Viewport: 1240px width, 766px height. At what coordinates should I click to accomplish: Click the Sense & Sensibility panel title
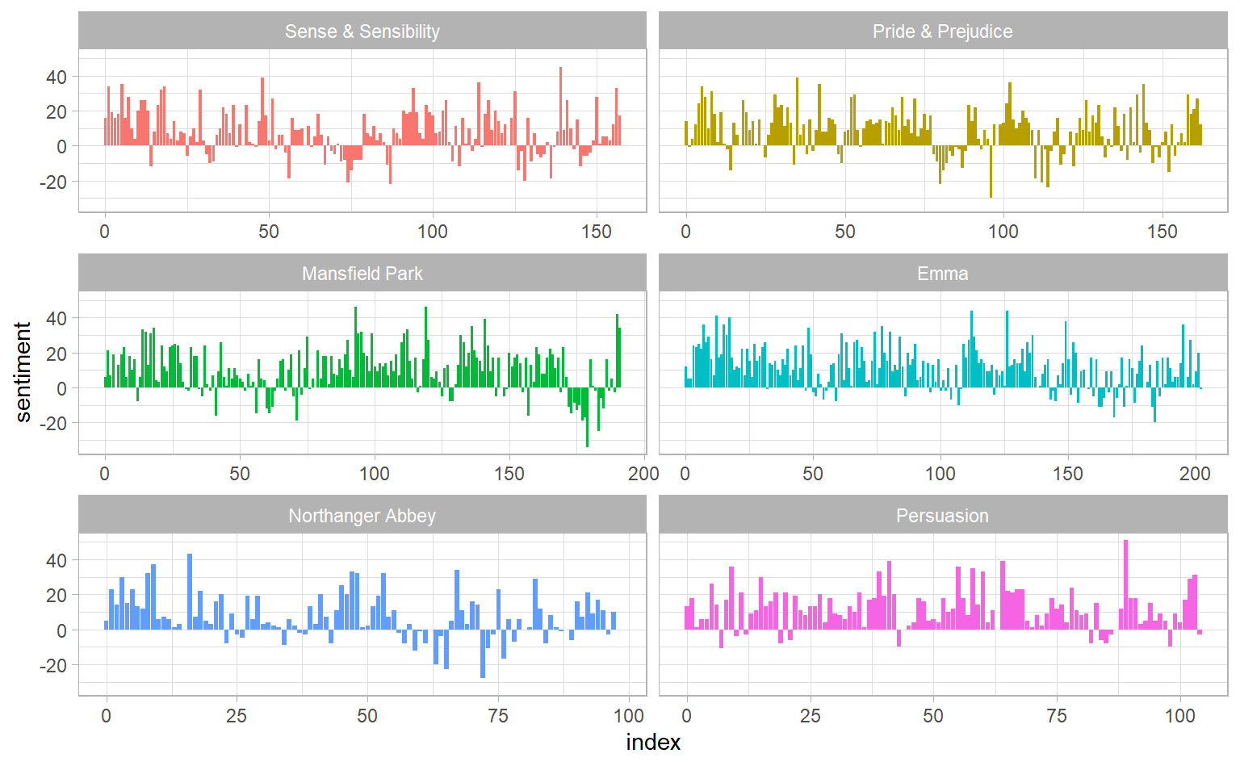[x=362, y=31]
